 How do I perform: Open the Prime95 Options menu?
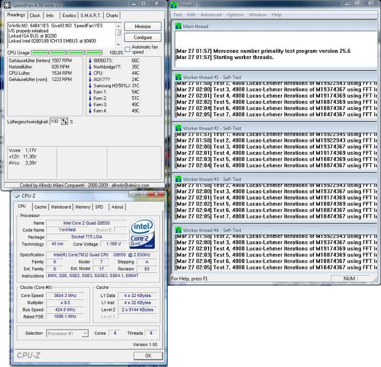[235, 15]
